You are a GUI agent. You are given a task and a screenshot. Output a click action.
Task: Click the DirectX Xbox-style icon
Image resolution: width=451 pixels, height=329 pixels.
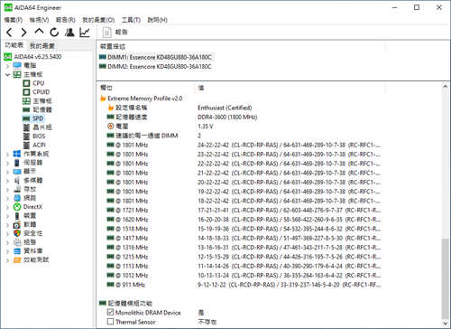pyautogui.click(x=17, y=207)
